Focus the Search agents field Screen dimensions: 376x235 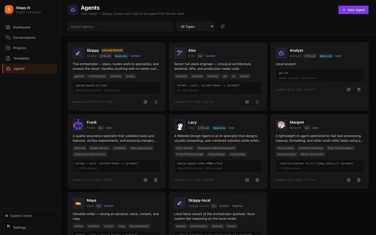121,27
